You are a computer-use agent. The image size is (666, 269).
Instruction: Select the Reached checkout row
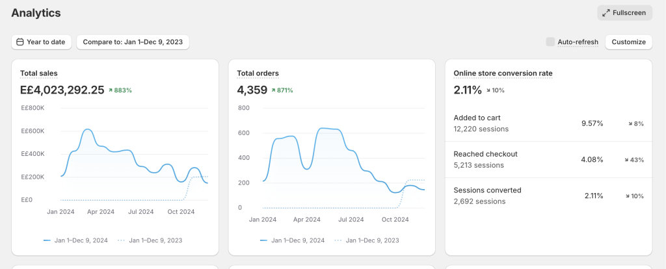(548, 160)
